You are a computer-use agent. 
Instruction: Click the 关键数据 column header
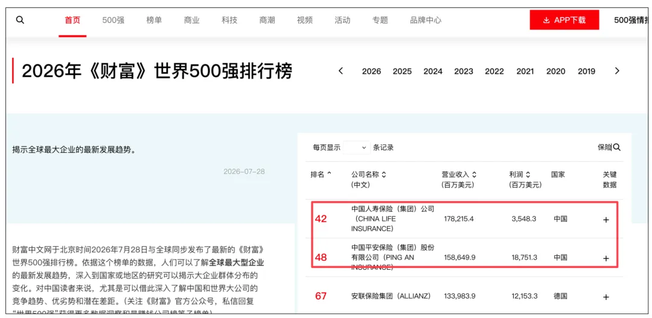click(x=610, y=180)
